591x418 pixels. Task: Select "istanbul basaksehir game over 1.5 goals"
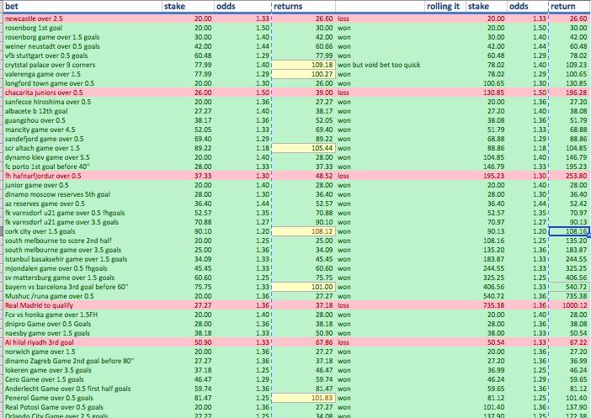tap(83, 259)
